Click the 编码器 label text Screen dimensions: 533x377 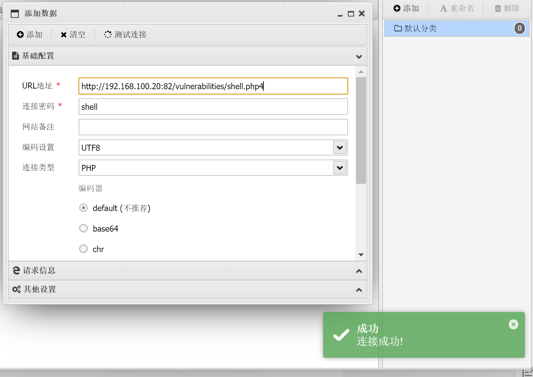click(91, 188)
